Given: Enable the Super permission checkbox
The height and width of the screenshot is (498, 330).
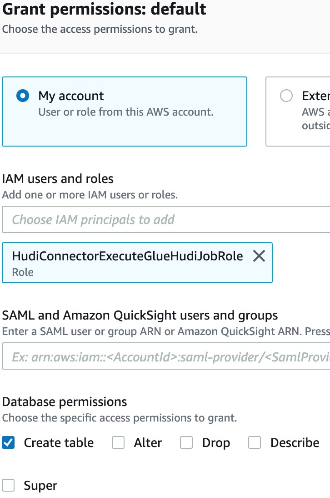Looking at the screenshot, I should (x=8, y=485).
